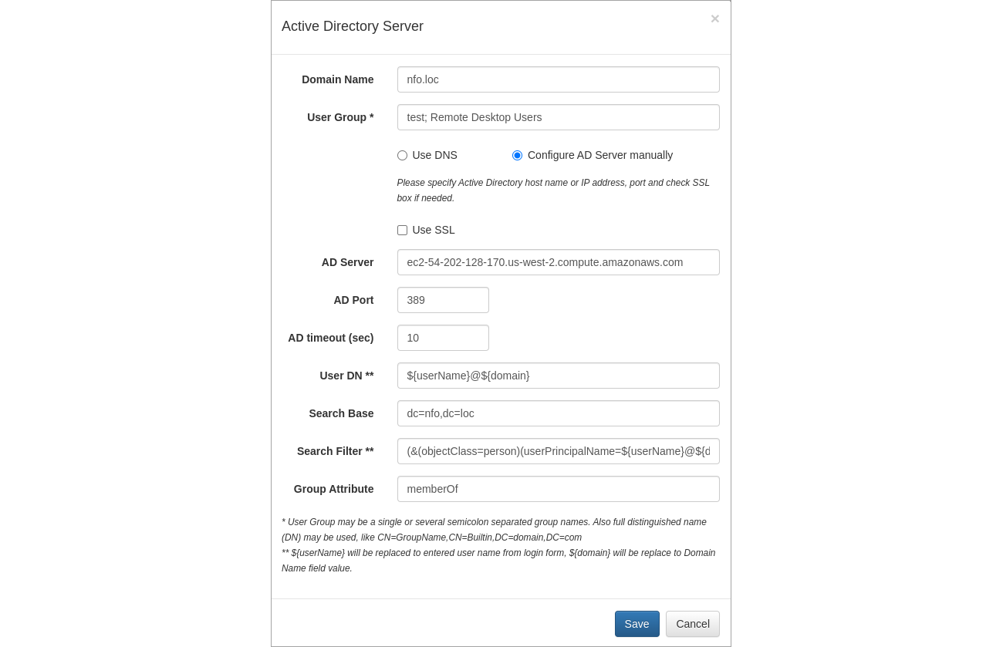Click the italic SSL host name hint
Image resolution: width=1003 pixels, height=647 pixels.
(x=552, y=190)
